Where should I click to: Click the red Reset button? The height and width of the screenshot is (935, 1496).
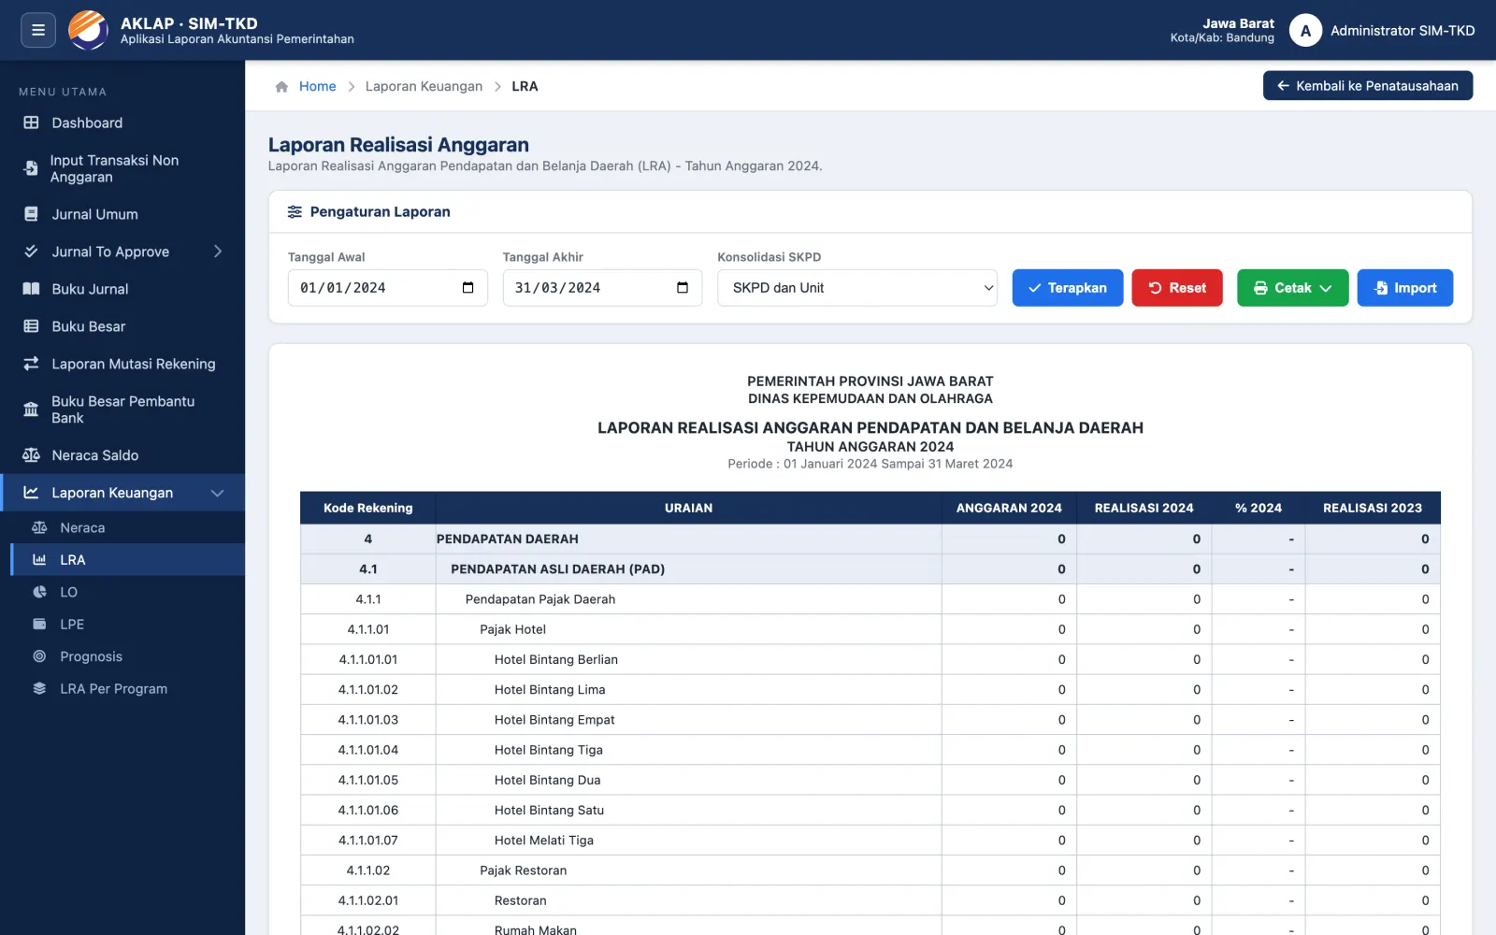[1177, 288]
